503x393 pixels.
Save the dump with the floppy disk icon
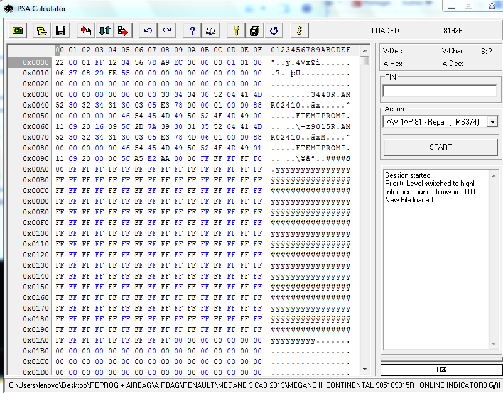(61, 31)
